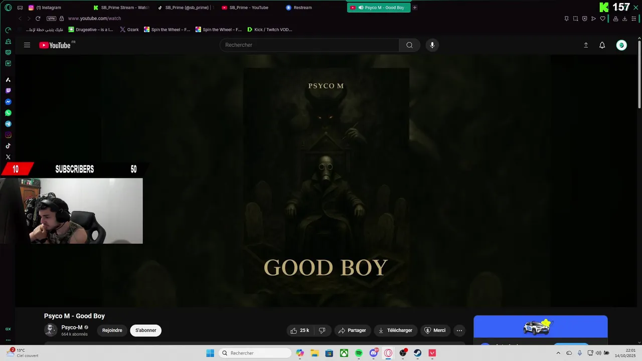Open browser downloads panel
Viewport: 642px width, 361px height.
pyautogui.click(x=624, y=19)
